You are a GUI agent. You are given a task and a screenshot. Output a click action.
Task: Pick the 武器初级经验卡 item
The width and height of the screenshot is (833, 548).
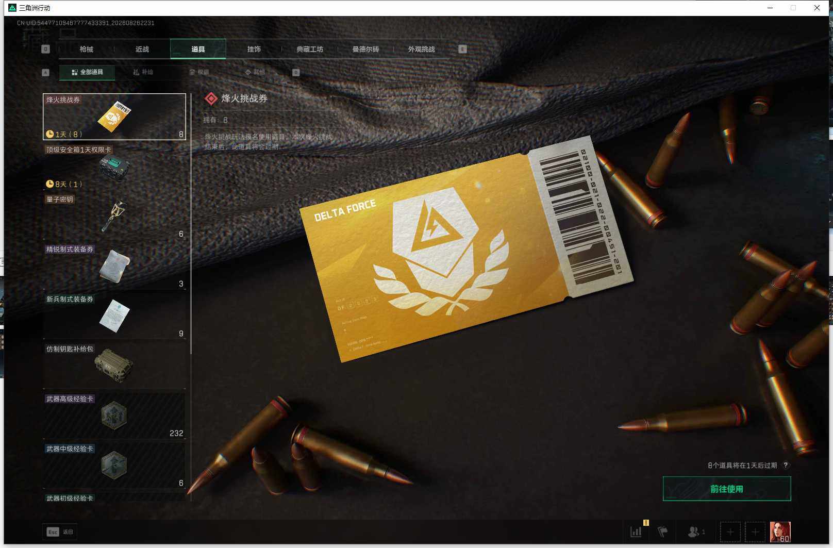114,497
